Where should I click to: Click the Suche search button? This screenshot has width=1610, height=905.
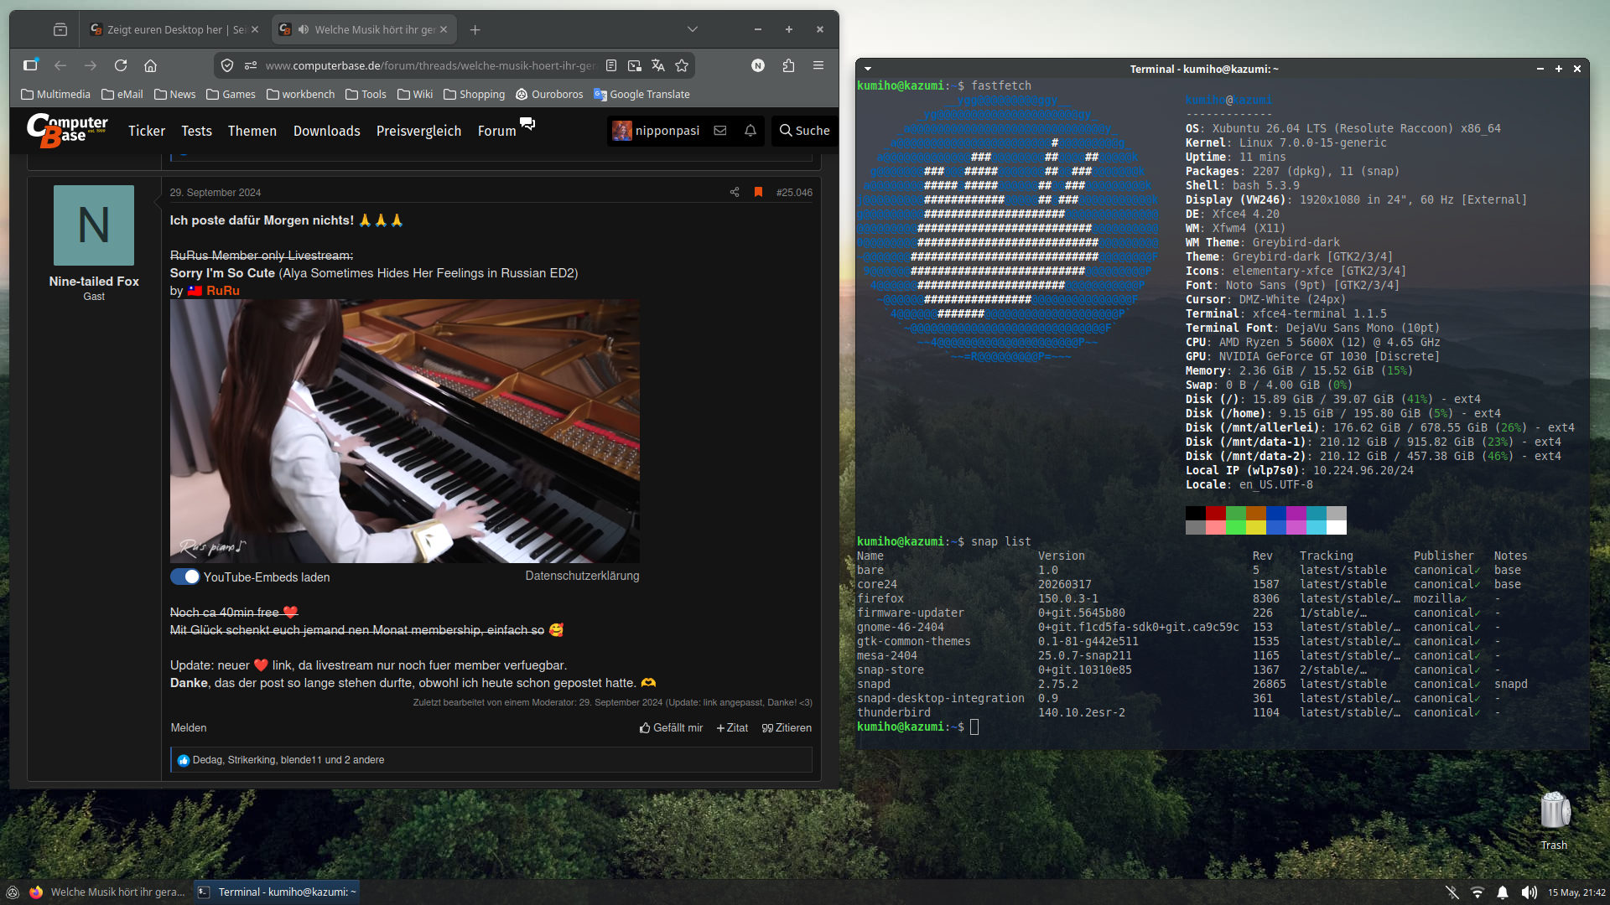coord(804,131)
